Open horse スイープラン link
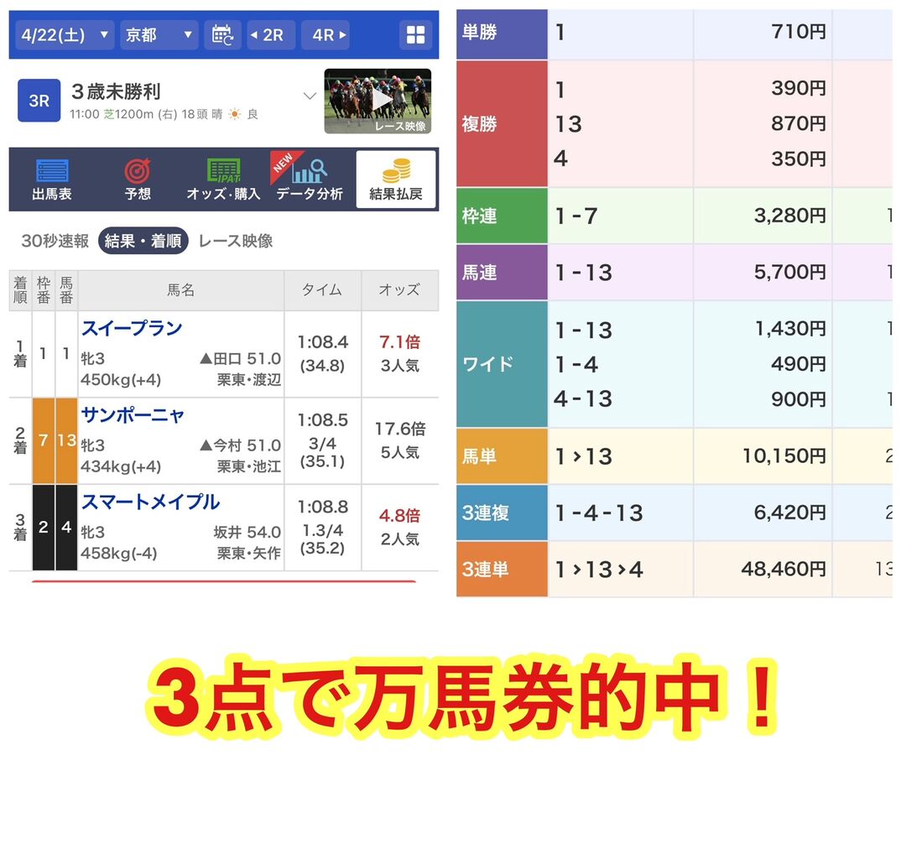This screenshot has height=859, width=901. 133,329
